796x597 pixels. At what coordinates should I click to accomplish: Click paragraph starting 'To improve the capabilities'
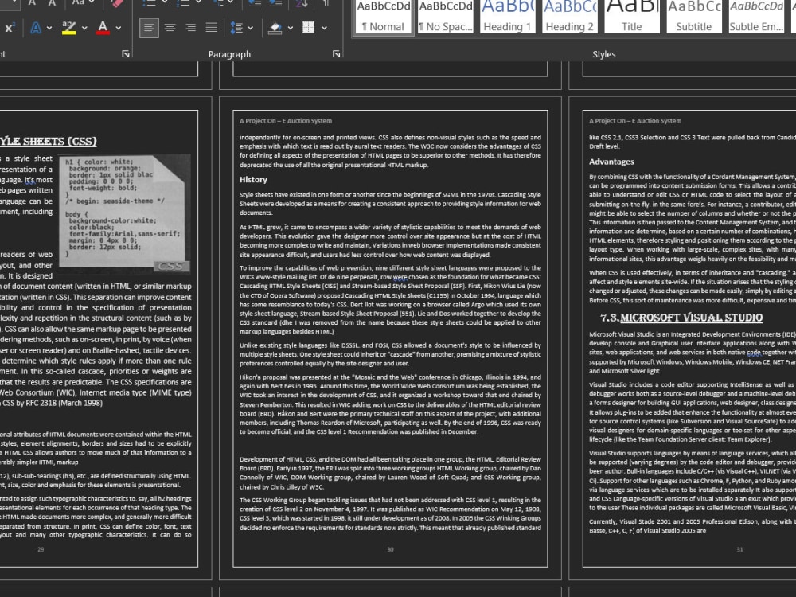coord(390,299)
